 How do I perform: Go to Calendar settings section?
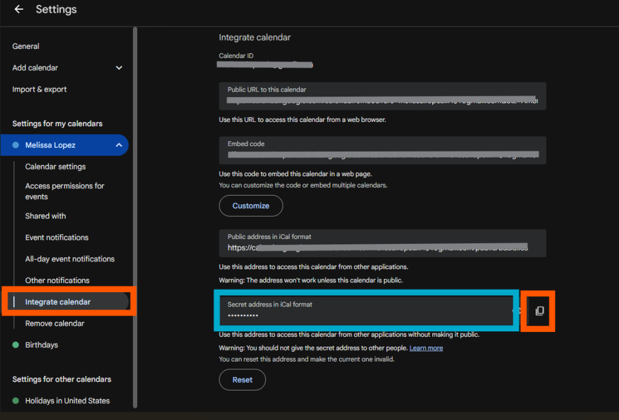point(56,167)
